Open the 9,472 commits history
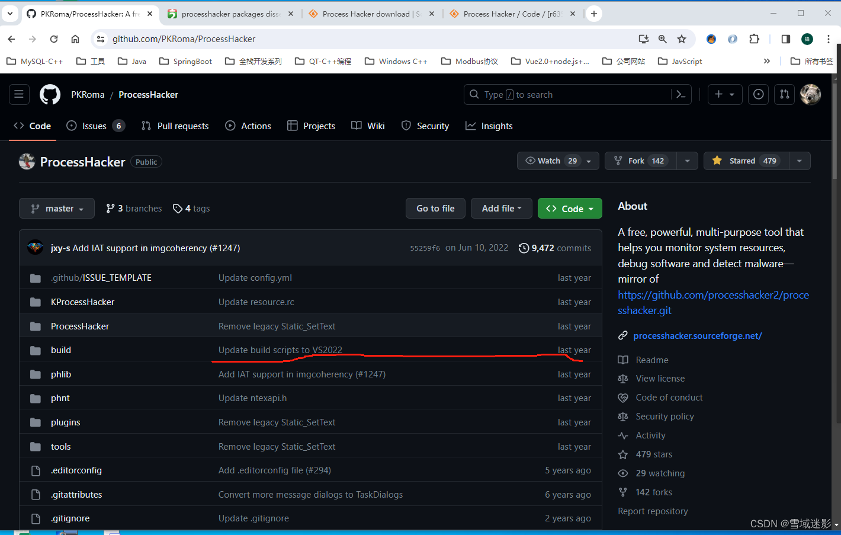841x535 pixels. 555,248
